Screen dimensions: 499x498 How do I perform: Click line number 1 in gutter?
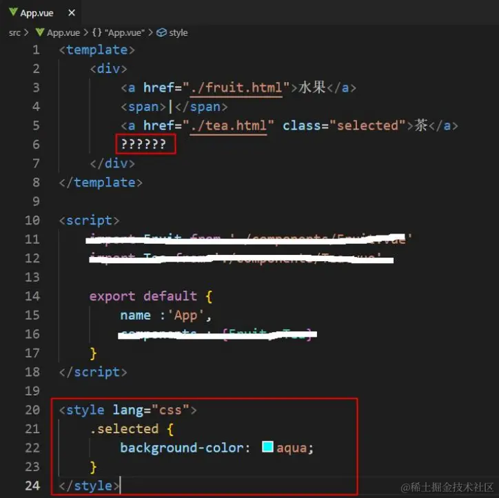point(36,50)
